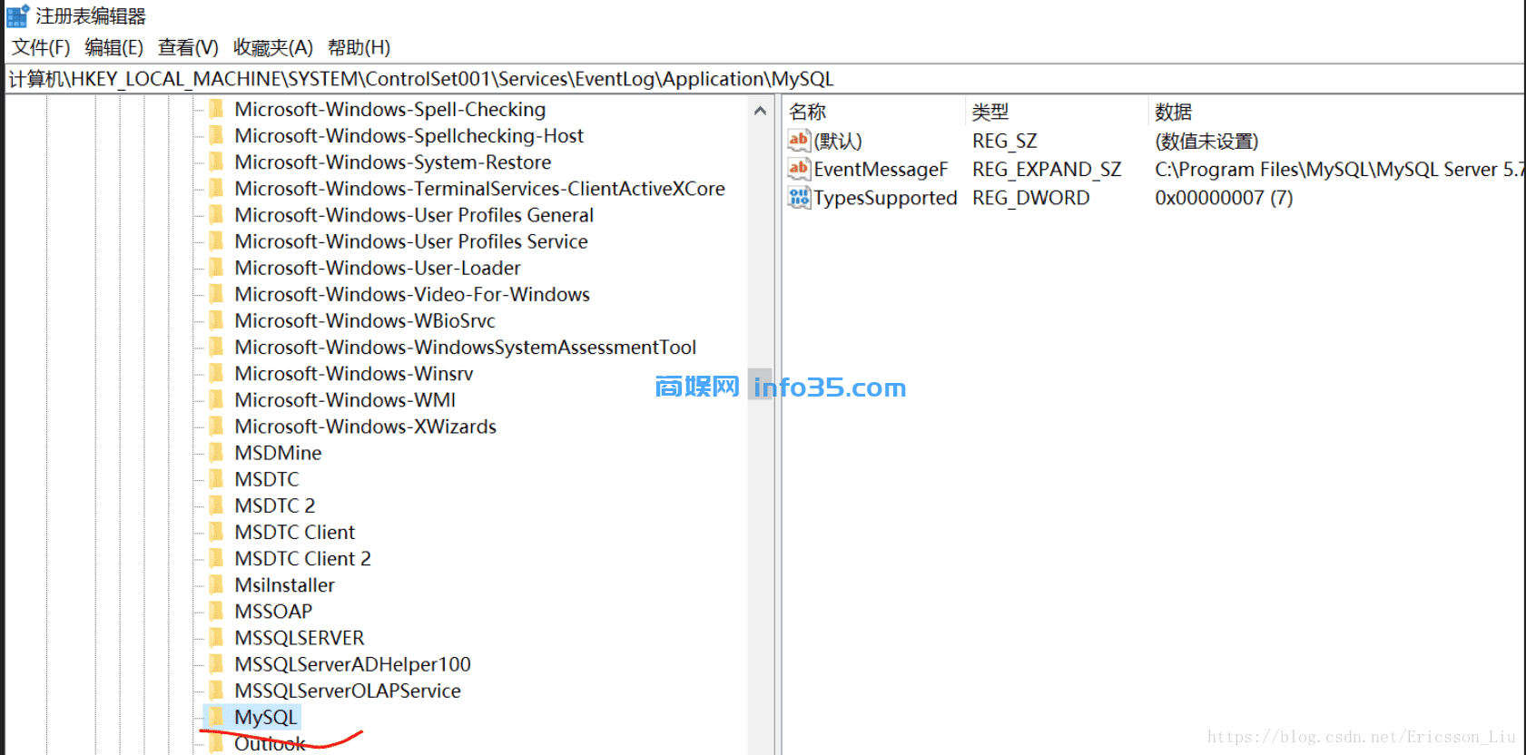This screenshot has height=755, width=1526.
Task: Click the binary icon of the TypesSupported value
Action: [x=799, y=197]
